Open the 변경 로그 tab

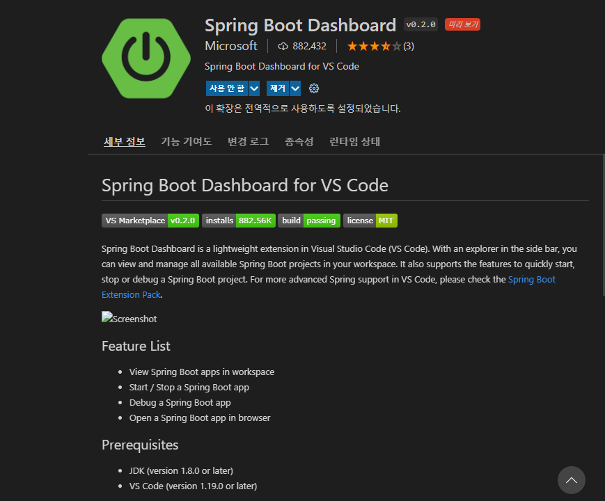click(x=248, y=141)
